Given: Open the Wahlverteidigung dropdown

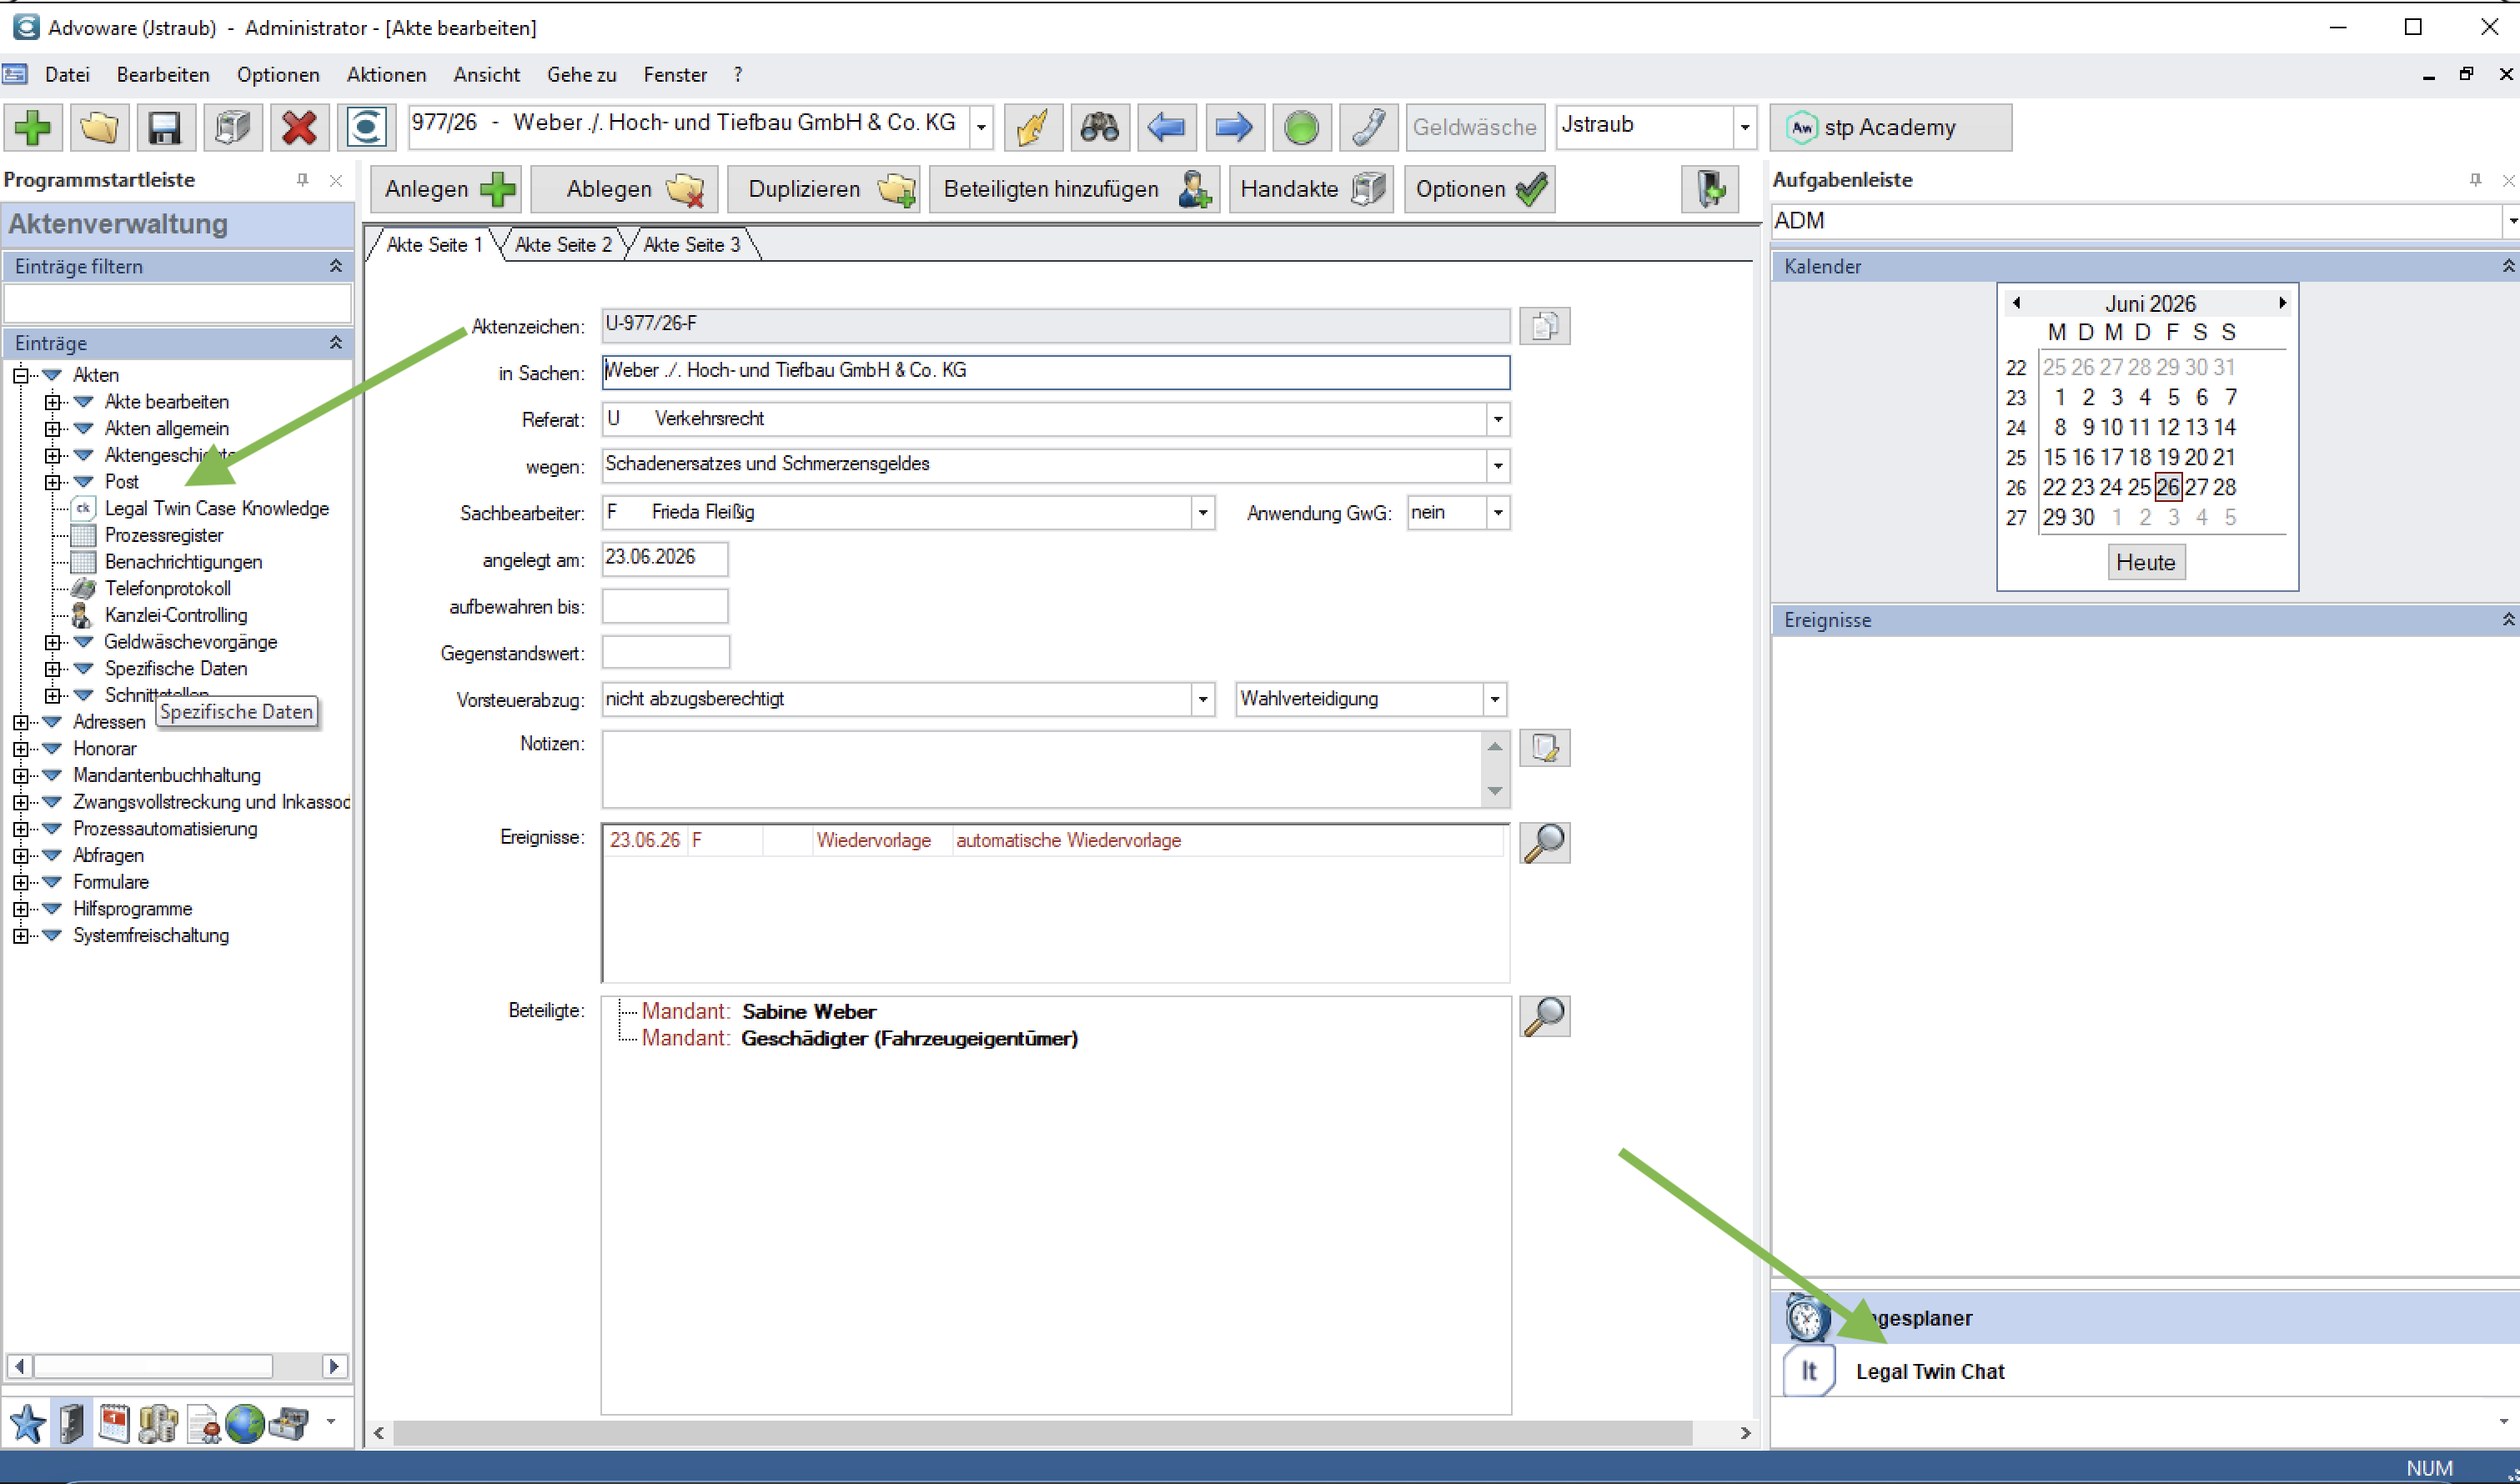Looking at the screenshot, I should [x=1494, y=699].
